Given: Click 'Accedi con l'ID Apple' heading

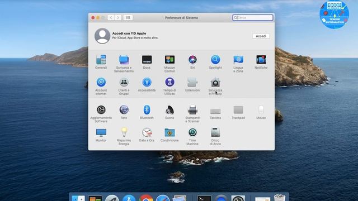Looking at the screenshot, I should (x=129, y=33).
